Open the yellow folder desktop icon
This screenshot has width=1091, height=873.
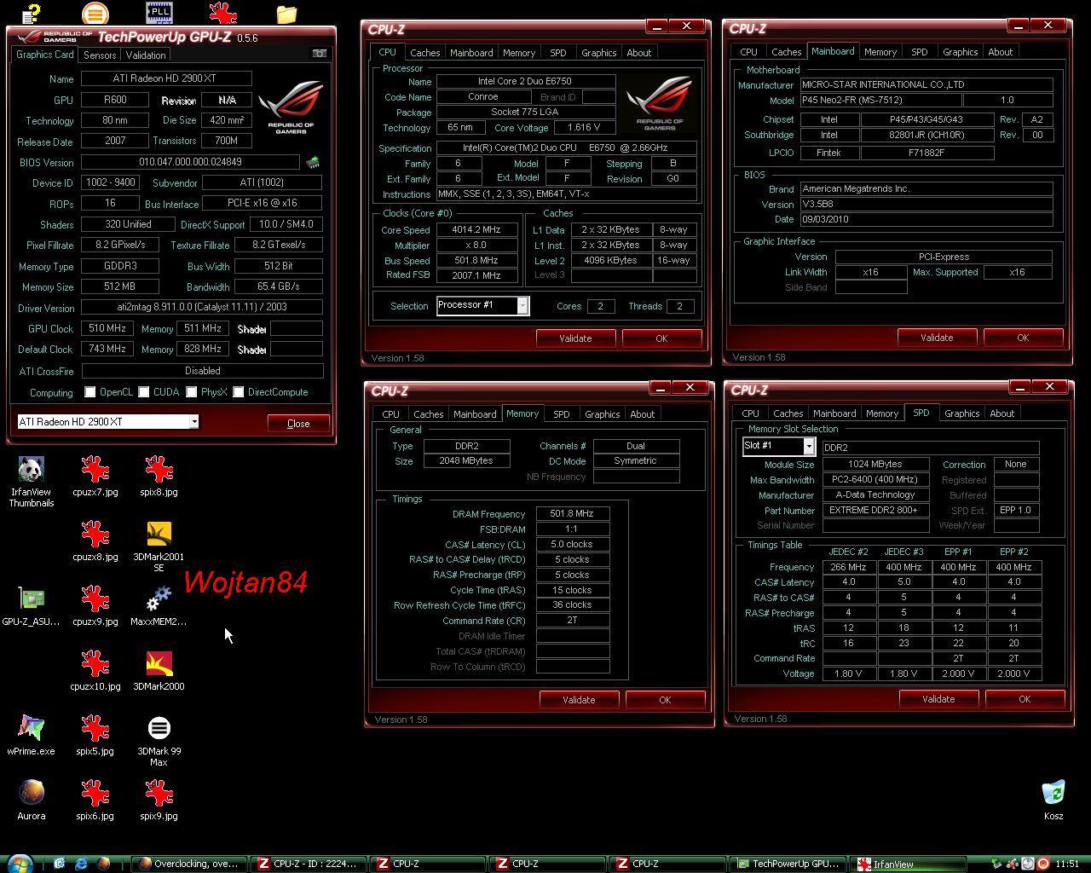pyautogui.click(x=286, y=14)
